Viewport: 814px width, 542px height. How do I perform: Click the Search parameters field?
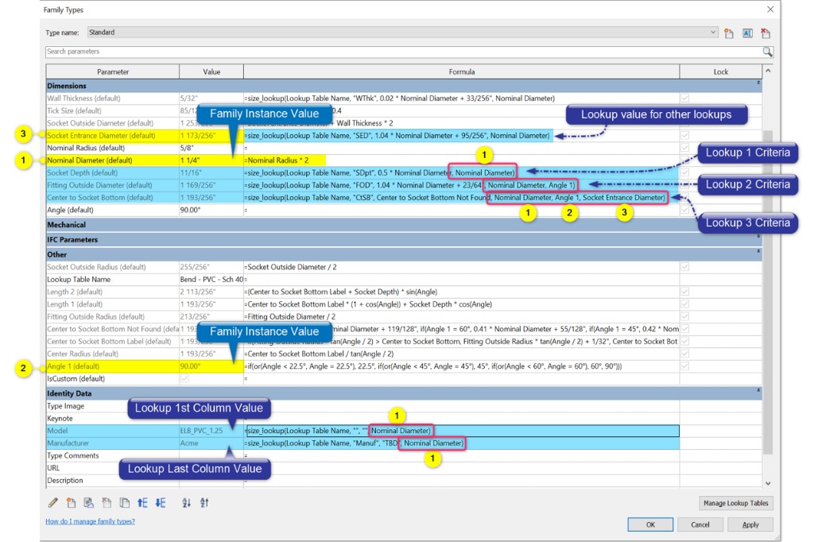tap(403, 52)
